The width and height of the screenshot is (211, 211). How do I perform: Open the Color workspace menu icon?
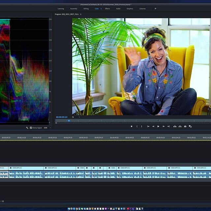[x=101, y=9]
